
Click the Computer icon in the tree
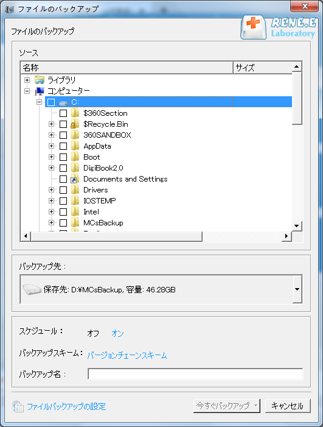40,91
